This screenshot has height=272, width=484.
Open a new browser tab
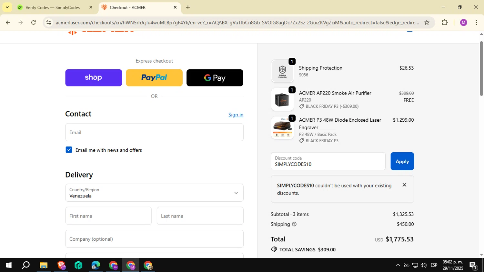coord(188,7)
